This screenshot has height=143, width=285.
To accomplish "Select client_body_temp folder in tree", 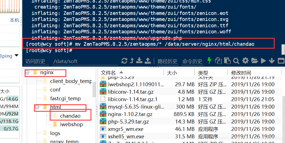I will click(x=71, y=81).
